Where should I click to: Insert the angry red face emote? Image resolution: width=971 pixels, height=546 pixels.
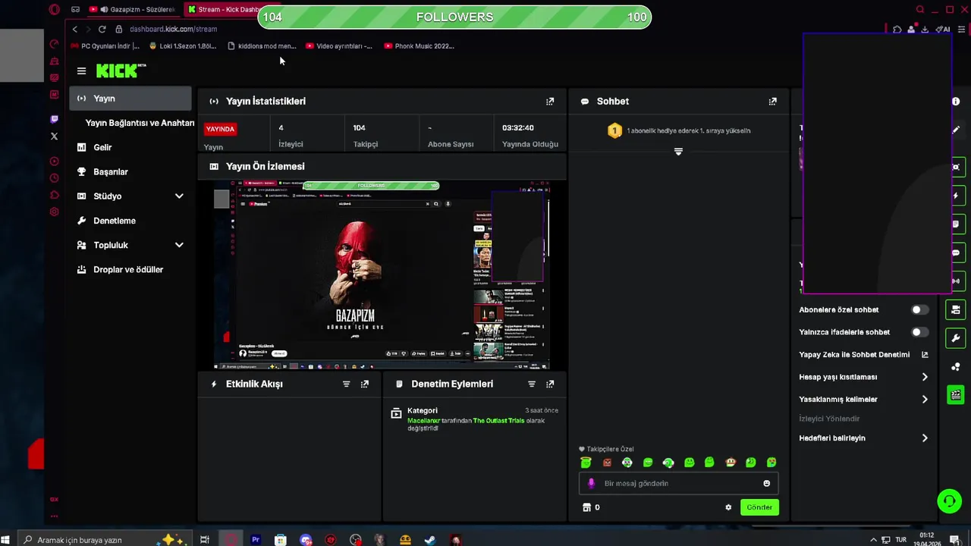coord(607,463)
